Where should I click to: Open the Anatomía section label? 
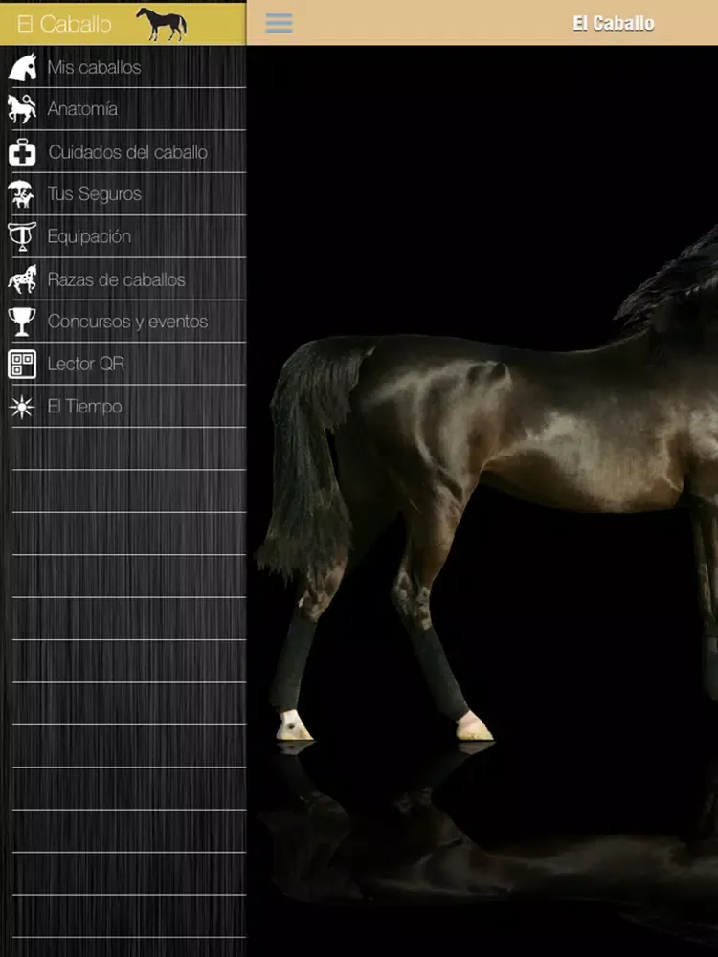tap(82, 109)
